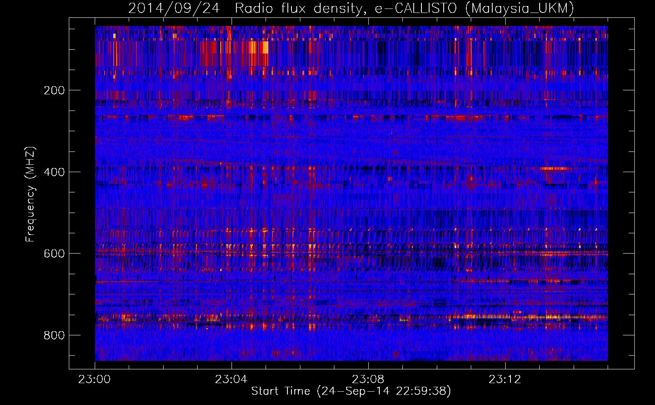Click the "Start Time (24-Sep-14 22:59:38)" label

coord(351,391)
